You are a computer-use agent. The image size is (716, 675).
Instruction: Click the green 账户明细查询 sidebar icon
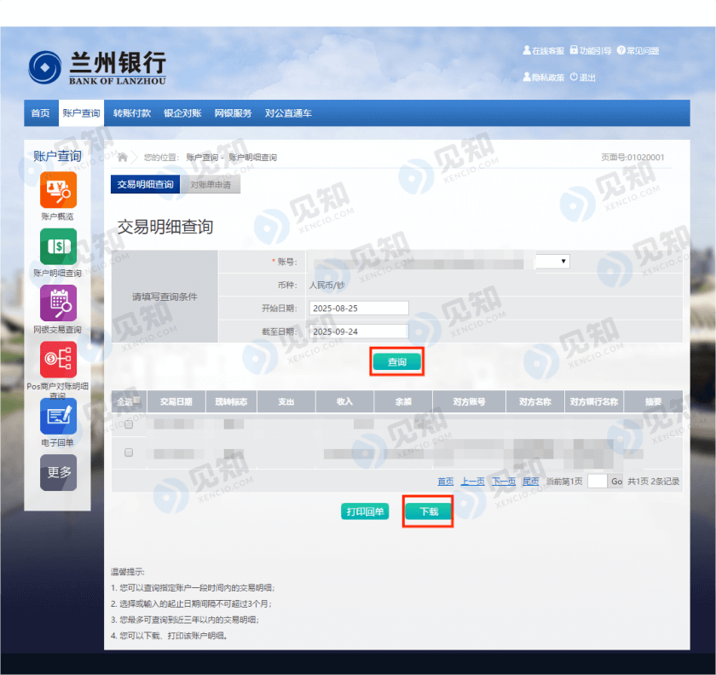click(x=58, y=246)
